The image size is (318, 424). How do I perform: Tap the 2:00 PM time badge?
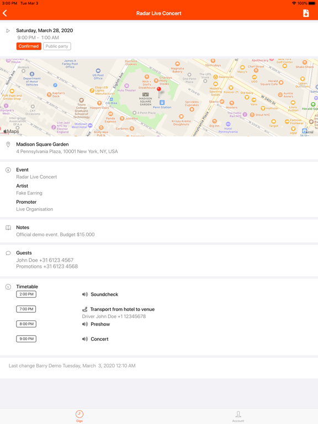point(26,294)
